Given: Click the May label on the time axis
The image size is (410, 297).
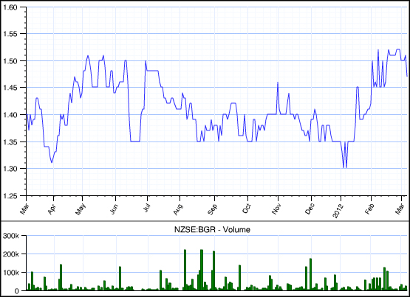Looking at the screenshot, I should pyautogui.click(x=81, y=209).
